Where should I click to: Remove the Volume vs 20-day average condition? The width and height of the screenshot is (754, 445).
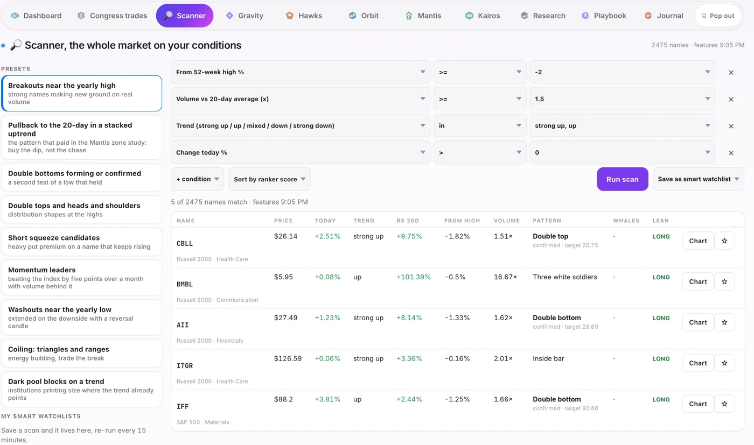coord(731,99)
